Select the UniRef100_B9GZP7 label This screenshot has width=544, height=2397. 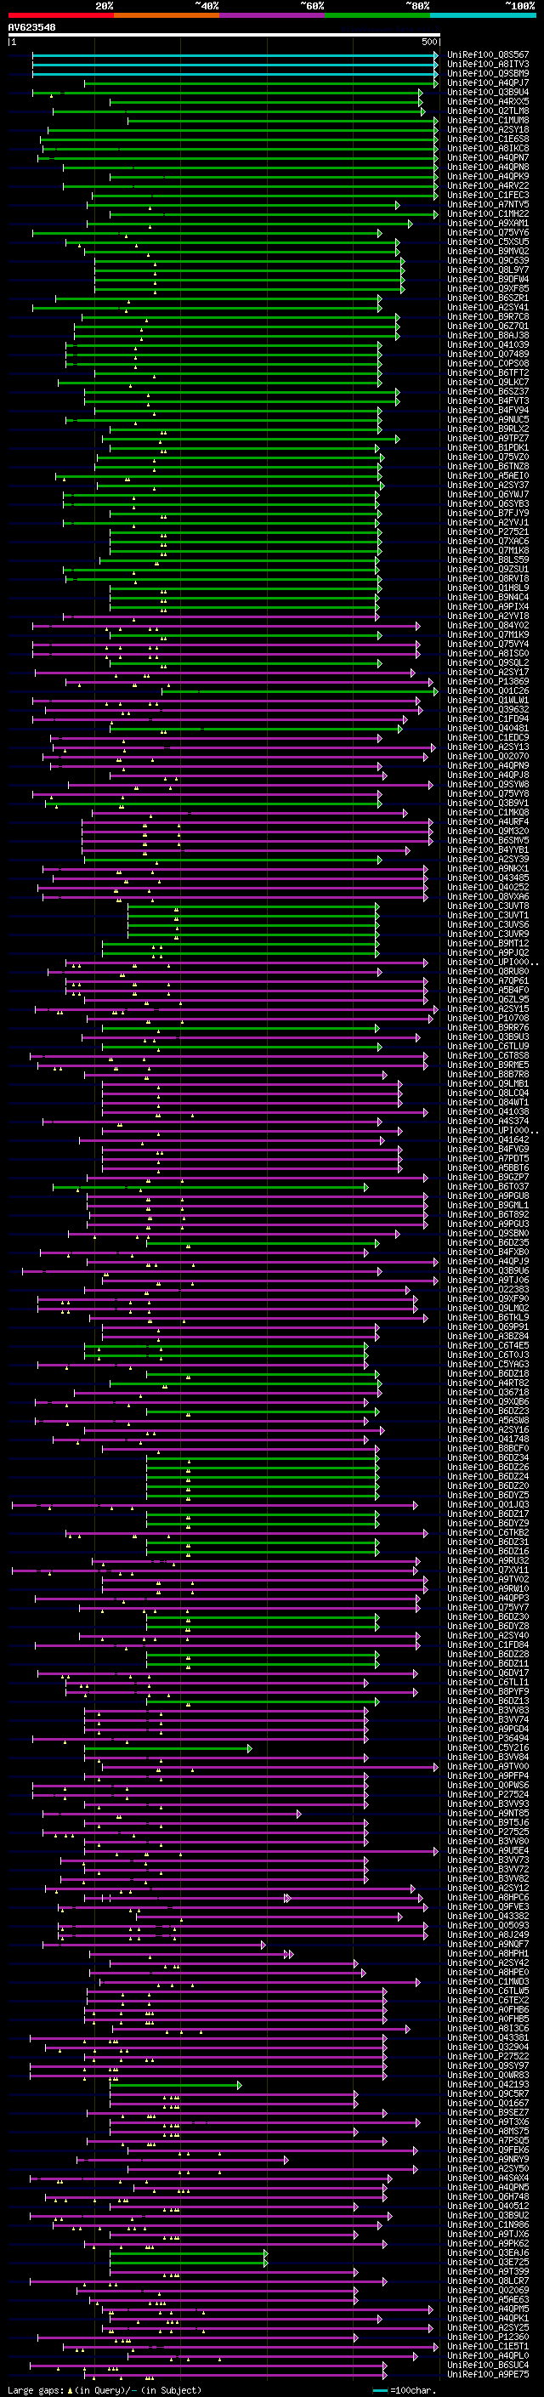(x=488, y=1178)
